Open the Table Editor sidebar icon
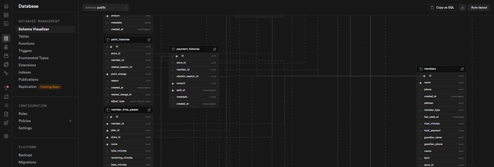Viewport: 494px width, 167px height. [6, 15]
